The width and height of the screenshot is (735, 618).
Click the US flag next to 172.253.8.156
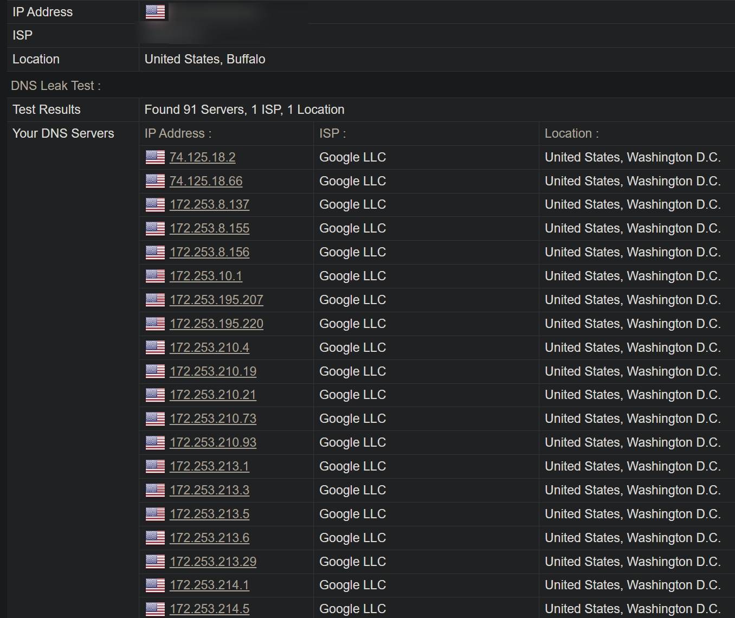[155, 252]
